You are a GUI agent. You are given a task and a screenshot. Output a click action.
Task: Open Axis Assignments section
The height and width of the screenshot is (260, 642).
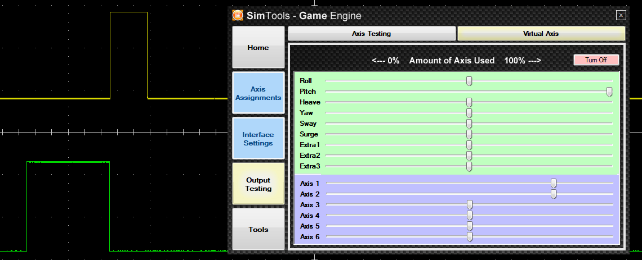click(258, 93)
